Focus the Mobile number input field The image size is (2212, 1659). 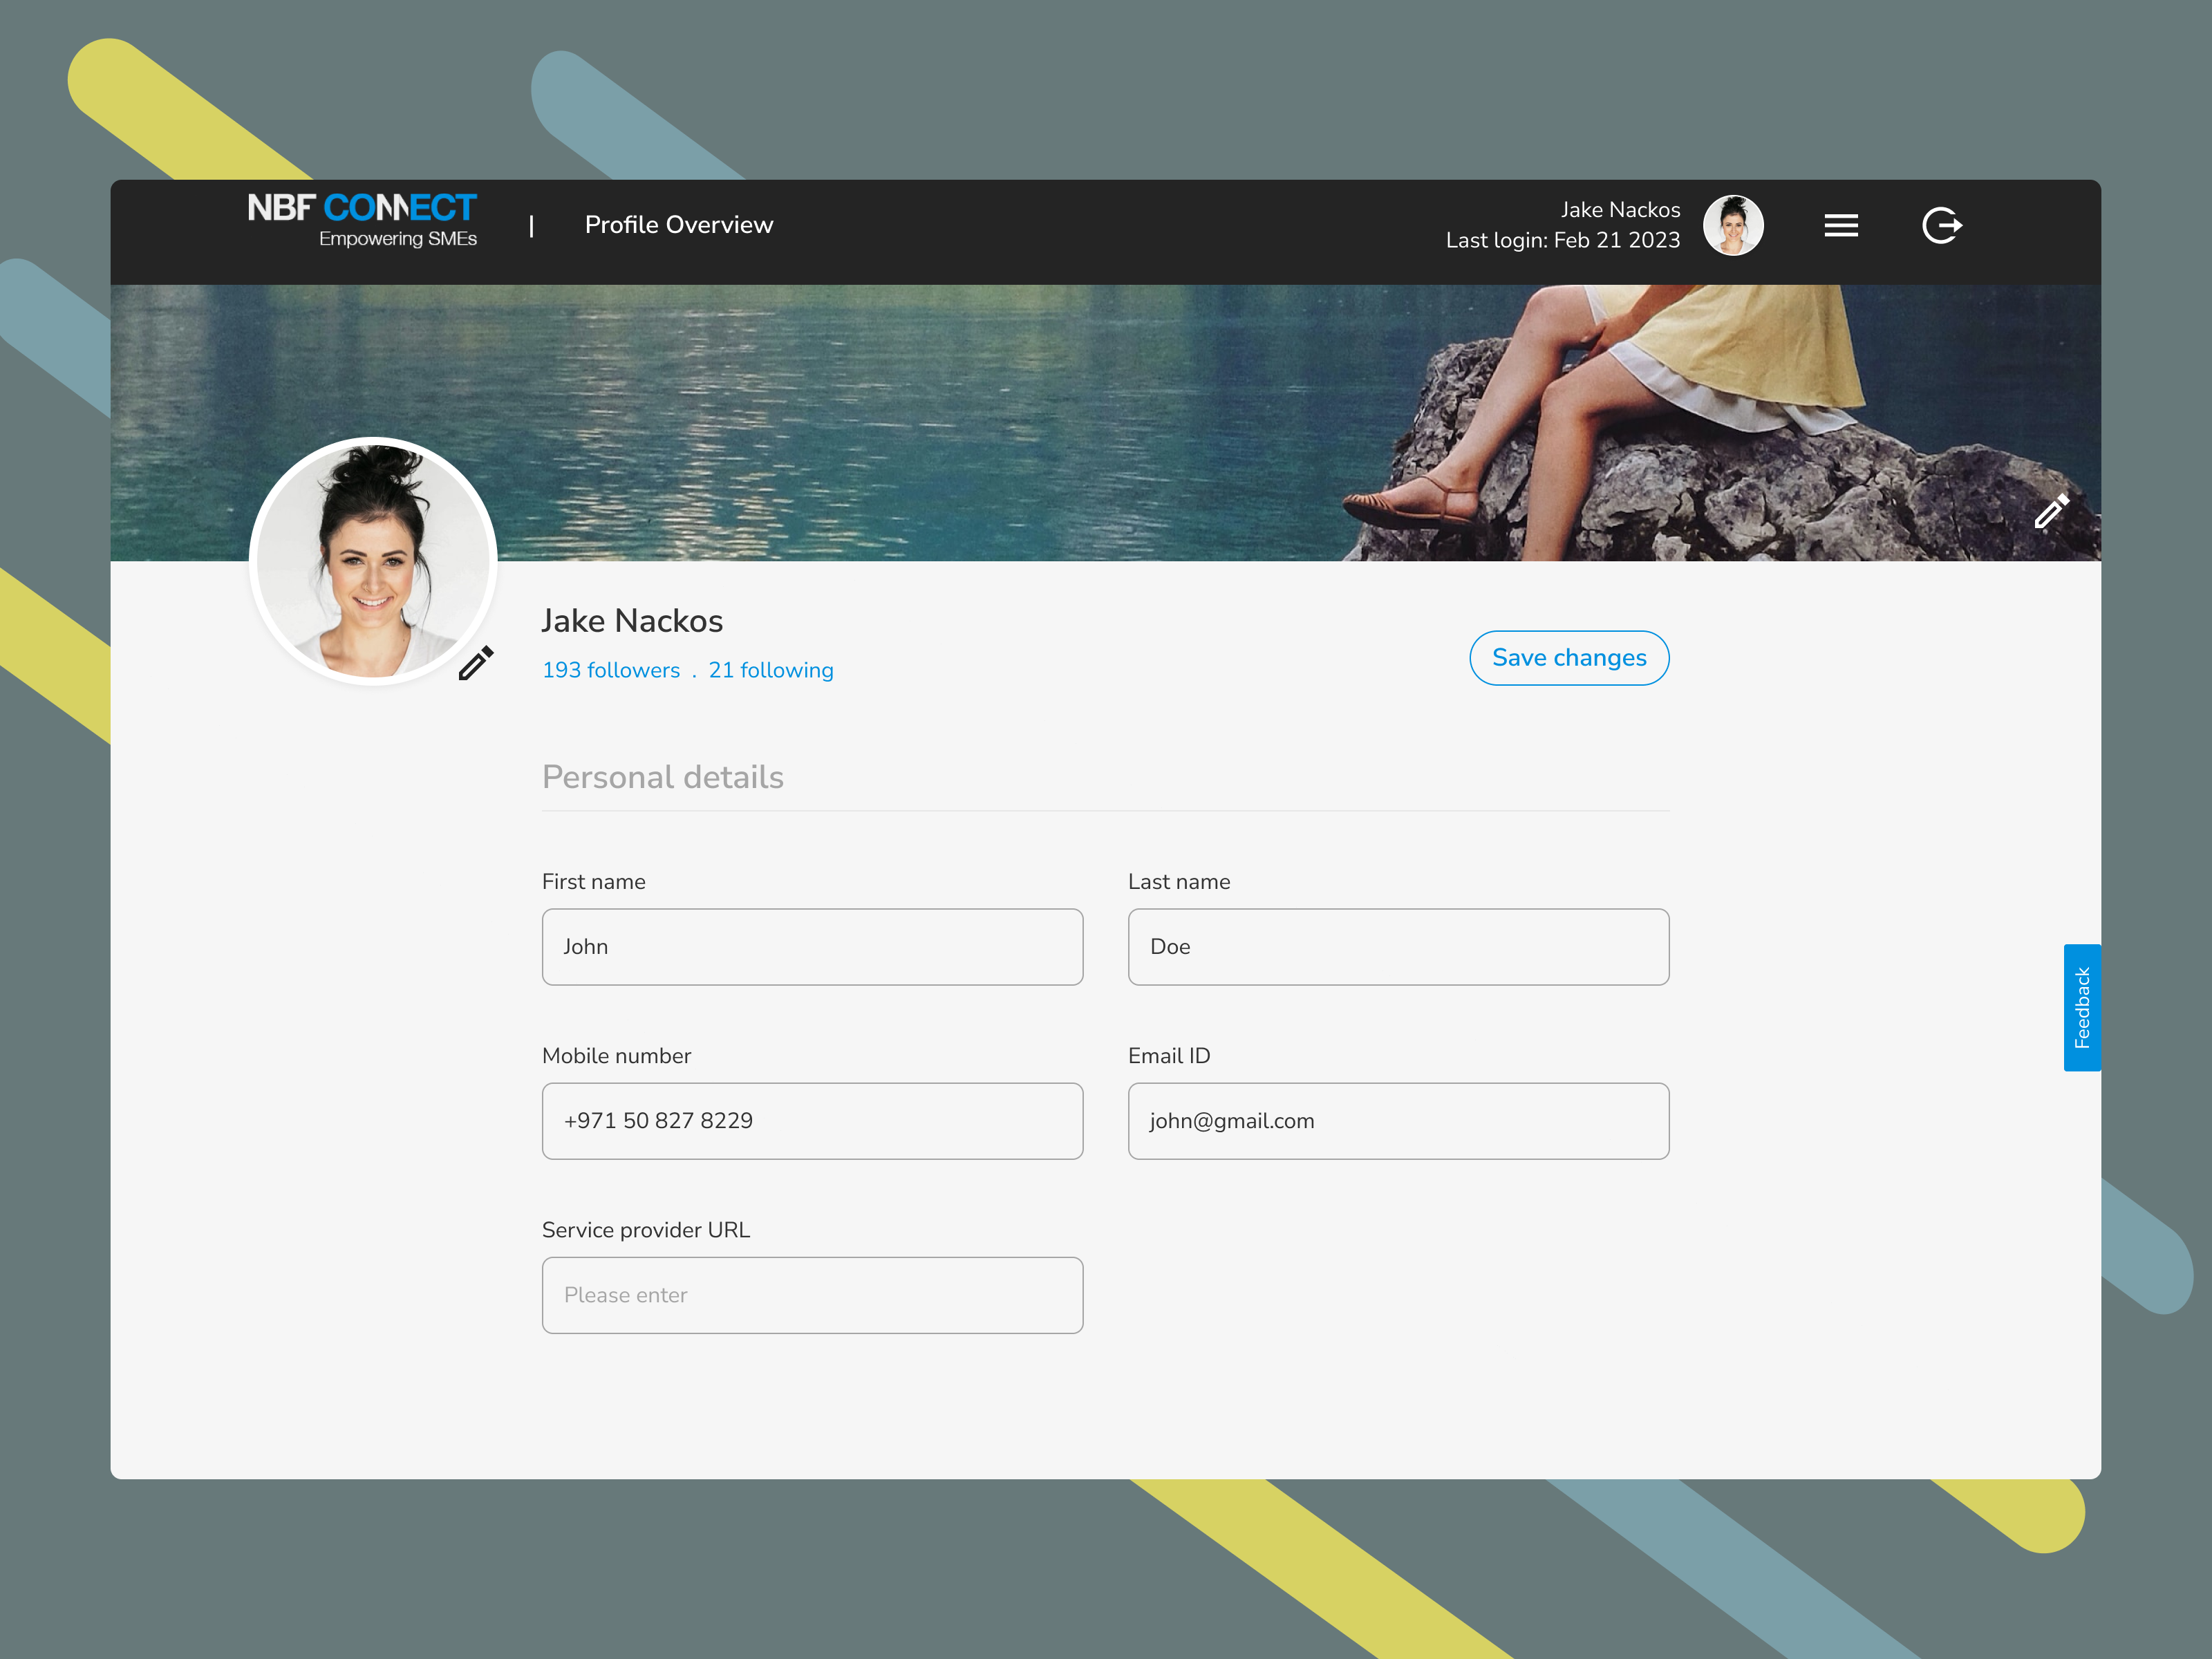[x=812, y=1121]
